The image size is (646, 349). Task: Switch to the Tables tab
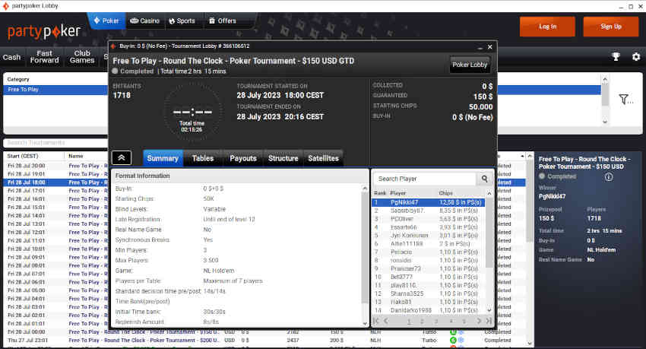click(x=203, y=158)
